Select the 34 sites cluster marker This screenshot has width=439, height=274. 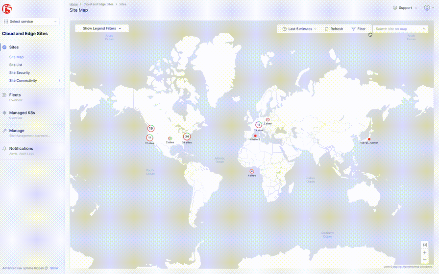(187, 137)
